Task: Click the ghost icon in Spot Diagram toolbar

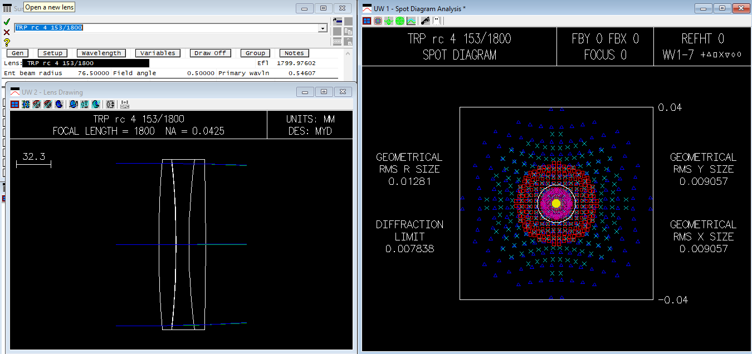Action: (437, 21)
